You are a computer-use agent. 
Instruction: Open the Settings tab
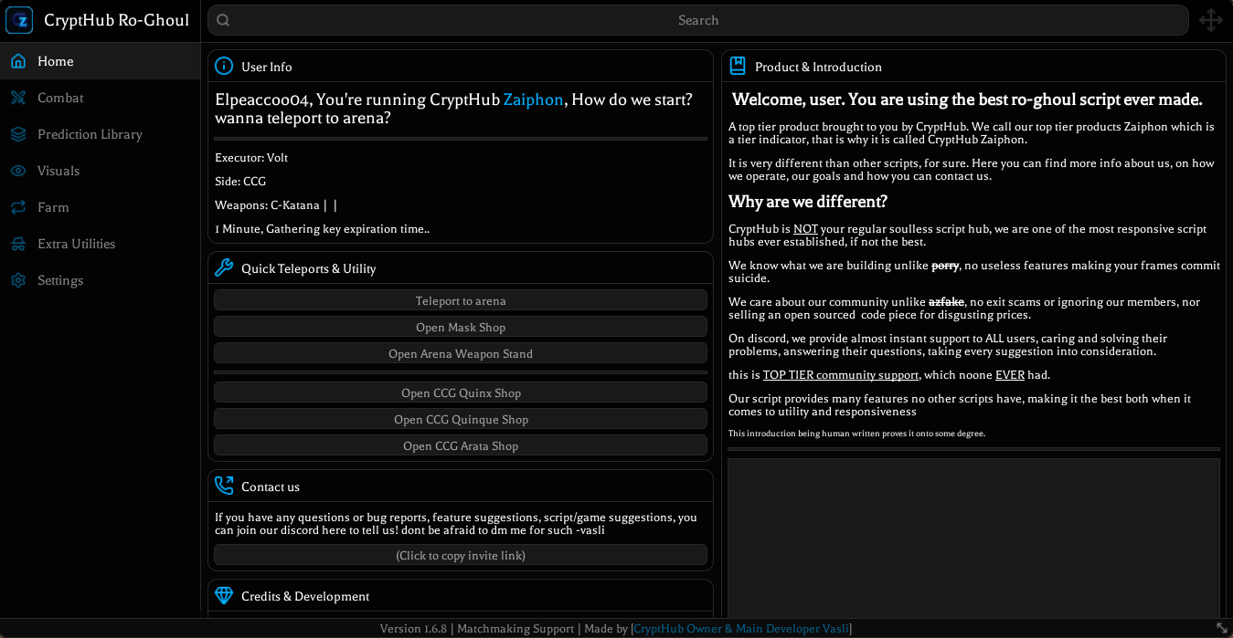100,280
